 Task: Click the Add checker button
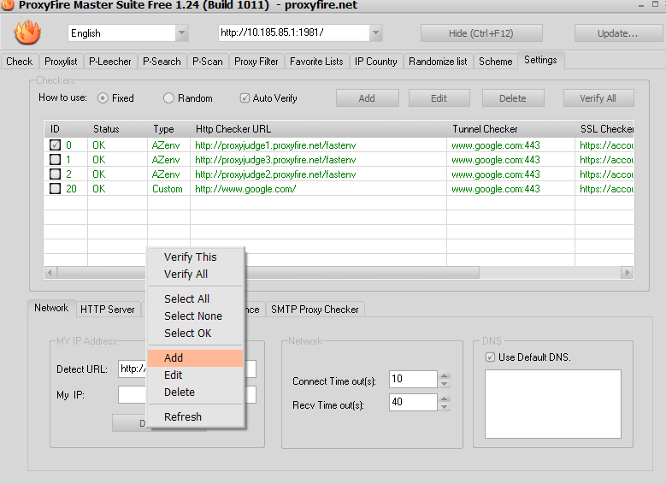(x=367, y=98)
